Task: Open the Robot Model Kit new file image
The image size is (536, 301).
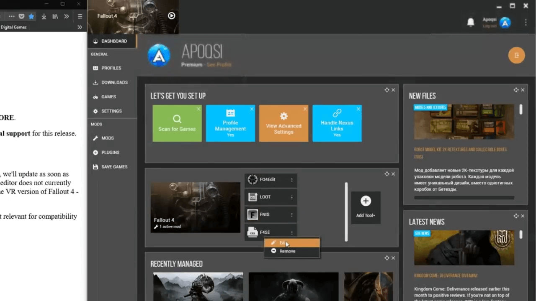Action: point(464,122)
